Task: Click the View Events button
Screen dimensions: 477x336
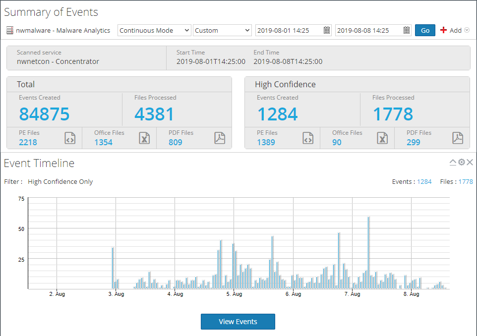Action: [x=238, y=322]
